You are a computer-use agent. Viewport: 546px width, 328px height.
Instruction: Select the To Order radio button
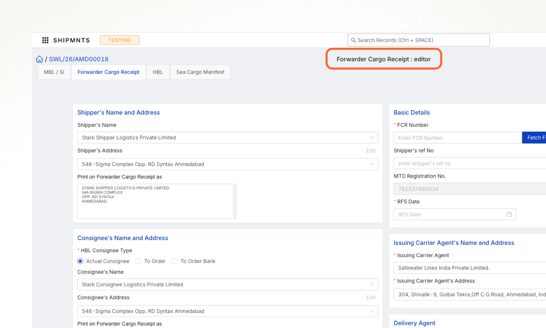138,261
